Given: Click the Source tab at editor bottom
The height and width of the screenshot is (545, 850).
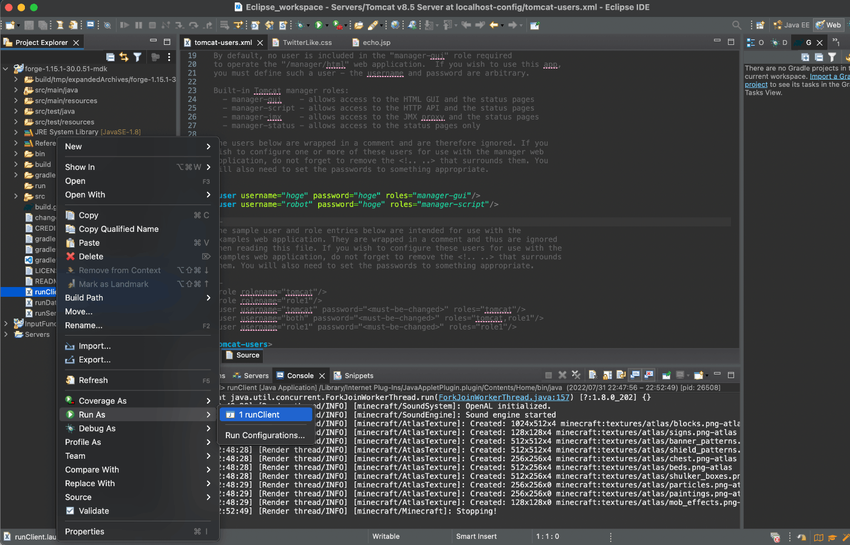Looking at the screenshot, I should [242, 355].
